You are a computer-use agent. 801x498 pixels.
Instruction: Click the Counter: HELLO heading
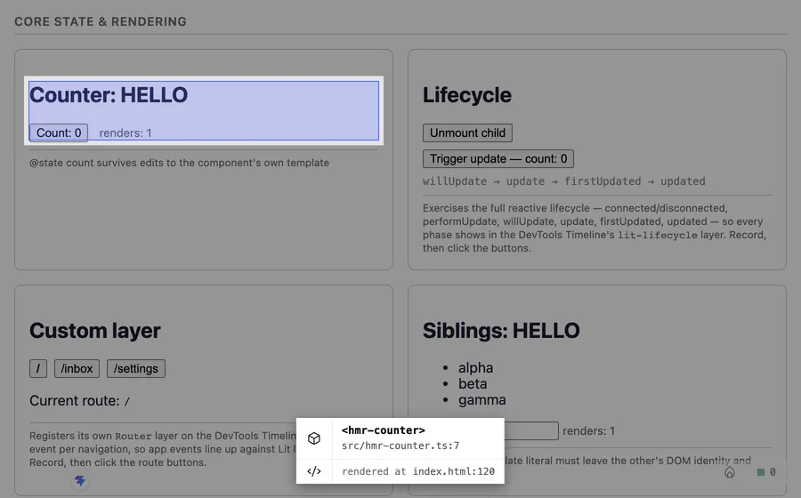click(x=109, y=95)
